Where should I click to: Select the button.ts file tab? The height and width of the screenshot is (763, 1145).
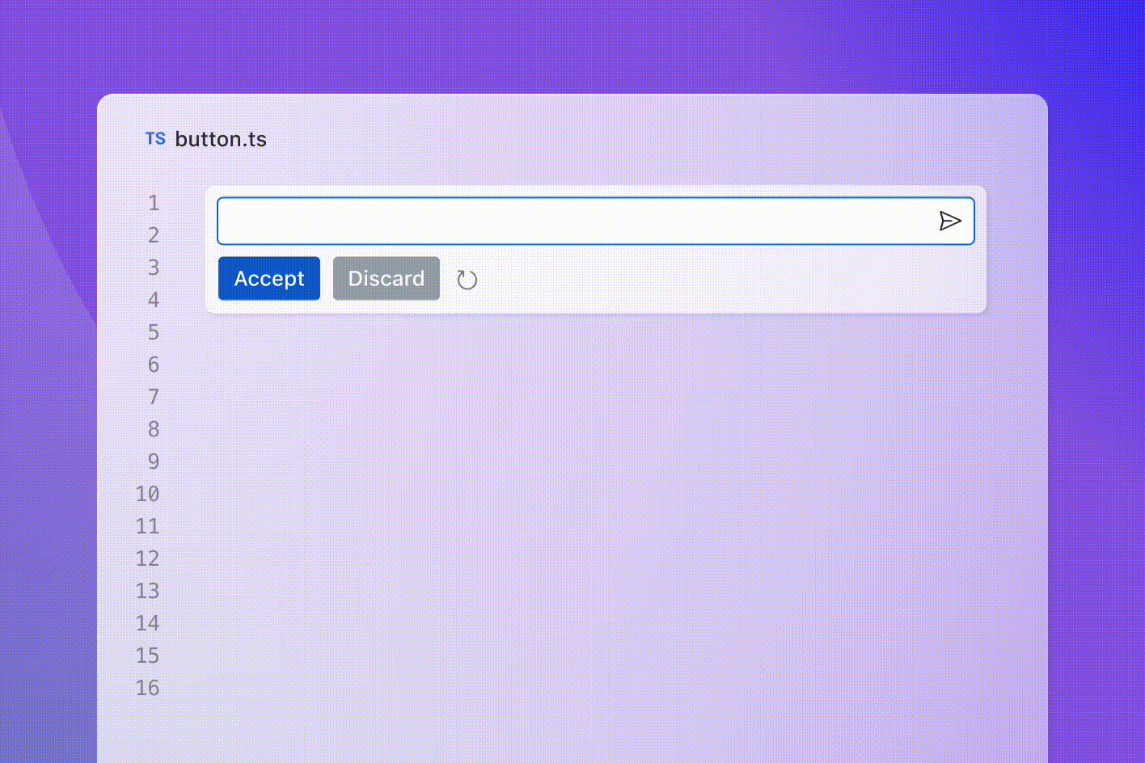(x=206, y=139)
